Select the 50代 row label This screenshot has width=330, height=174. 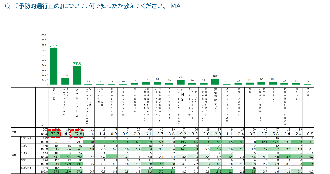24,160
